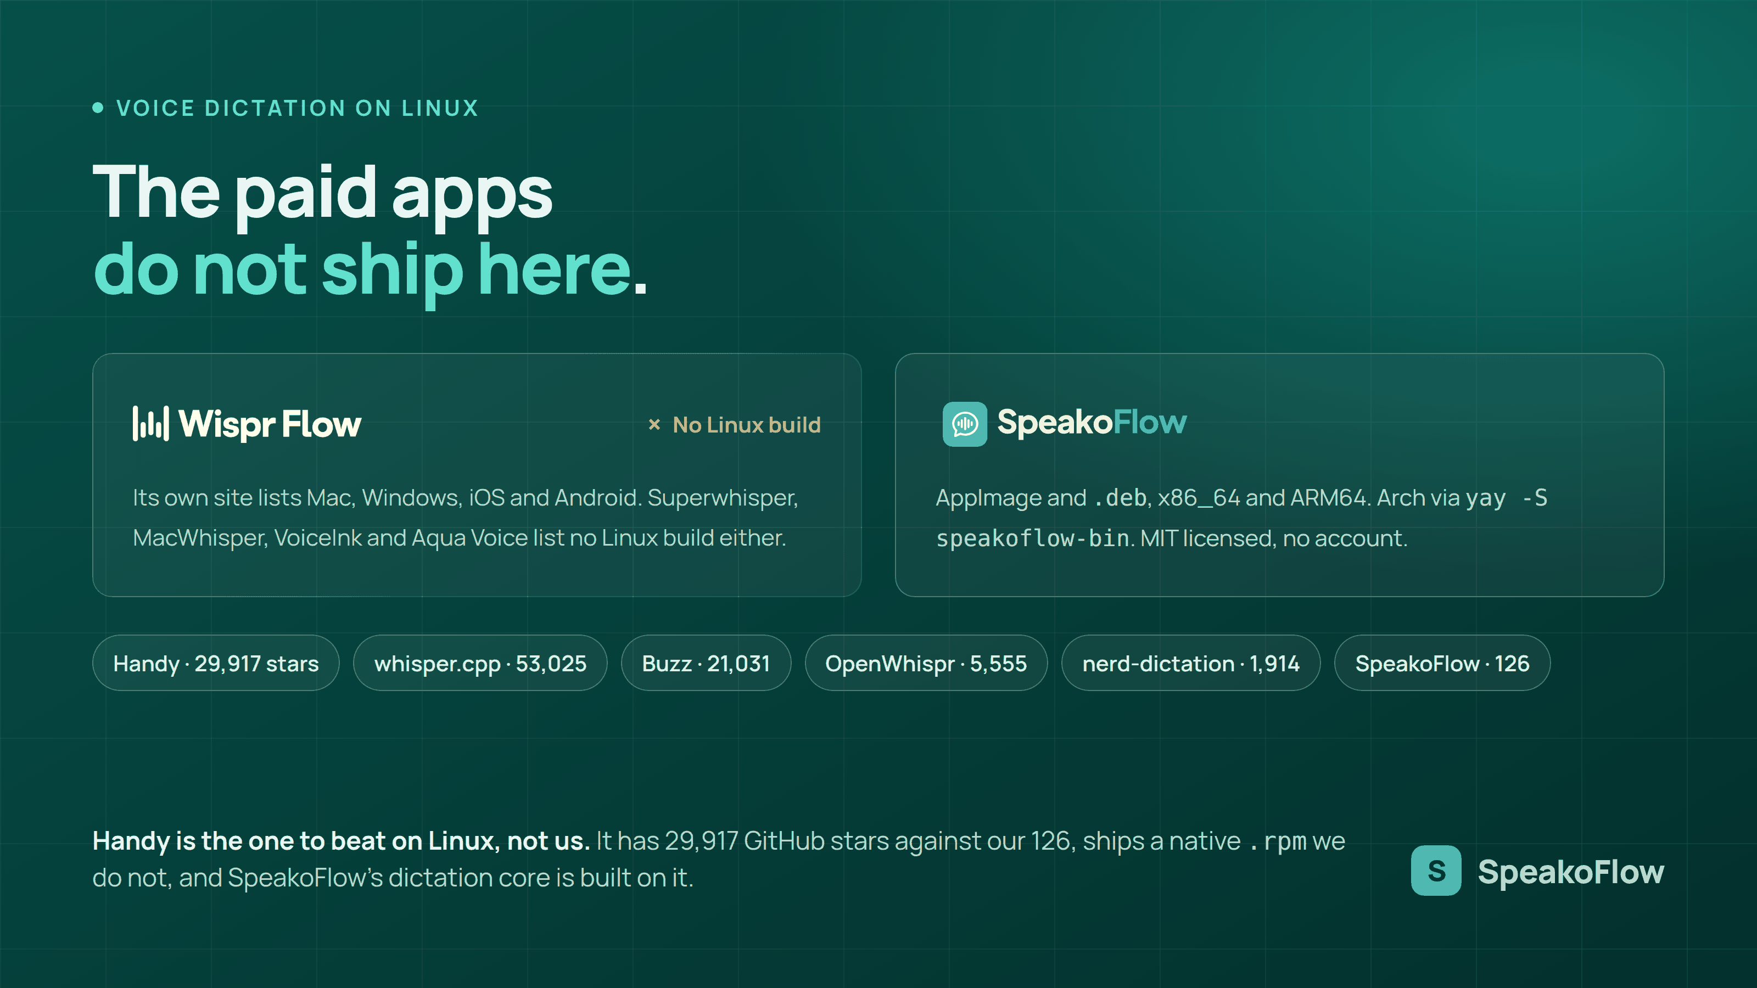Click the '.rpm' code text in footer

click(x=1278, y=841)
